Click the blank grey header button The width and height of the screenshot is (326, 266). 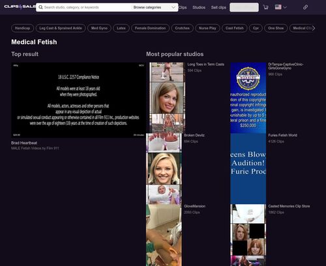point(244,7)
